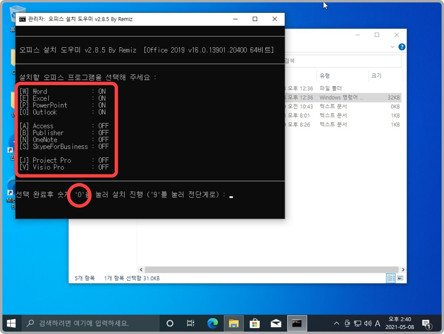Open the Mail app from taskbar
This screenshot has width=444, height=334.
pyautogui.click(x=276, y=323)
